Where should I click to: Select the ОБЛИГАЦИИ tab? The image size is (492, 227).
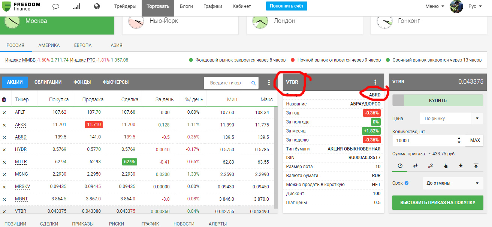48,82
